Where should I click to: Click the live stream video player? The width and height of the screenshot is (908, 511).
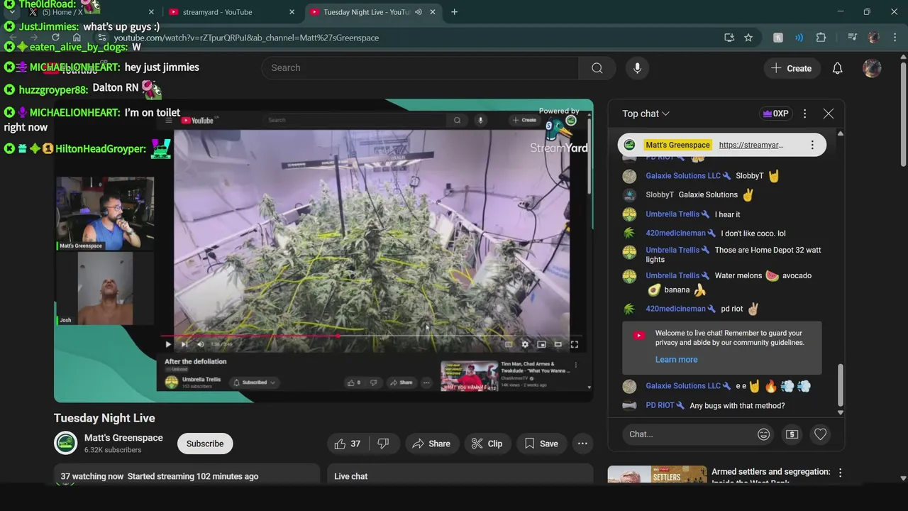(323, 251)
